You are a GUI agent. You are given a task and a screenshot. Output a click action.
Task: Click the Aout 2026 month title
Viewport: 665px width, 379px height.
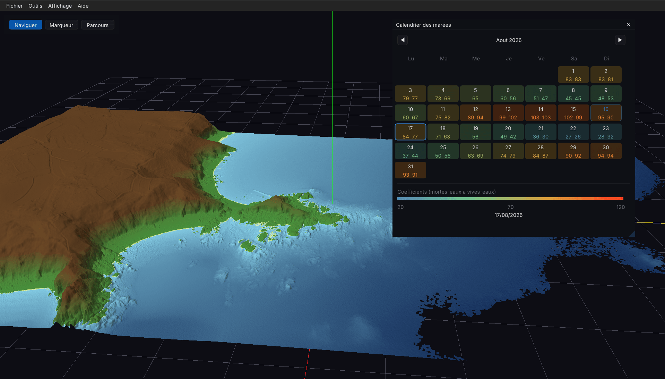click(x=509, y=40)
